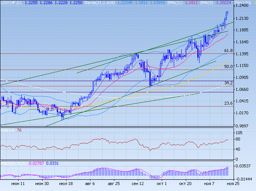256x191 pixels.
Task: Select the окт 20 date on time axis
Action: [x=185, y=184]
